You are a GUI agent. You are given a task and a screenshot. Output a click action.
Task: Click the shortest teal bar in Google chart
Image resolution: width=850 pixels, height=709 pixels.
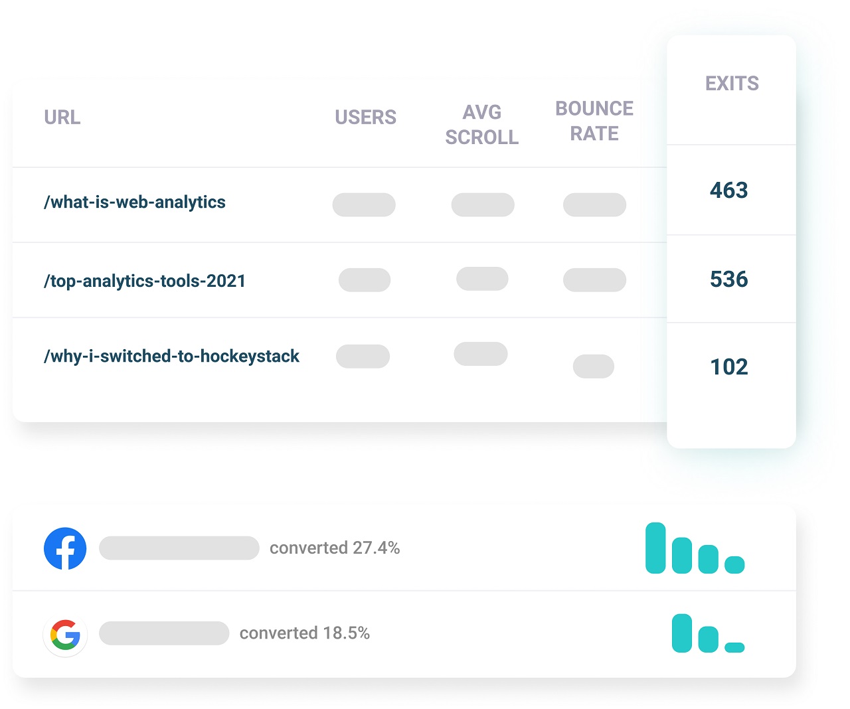tap(734, 647)
